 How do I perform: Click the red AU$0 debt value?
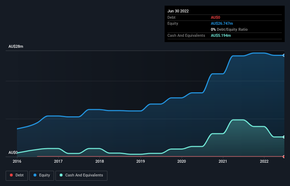pos(215,17)
